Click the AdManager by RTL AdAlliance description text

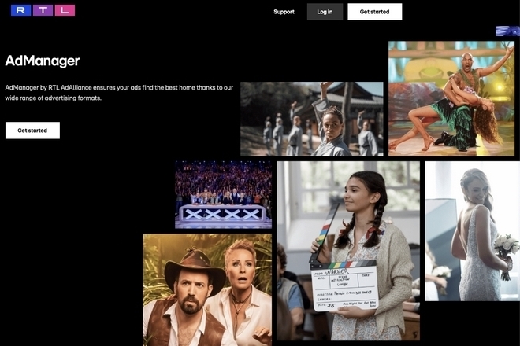(119, 93)
